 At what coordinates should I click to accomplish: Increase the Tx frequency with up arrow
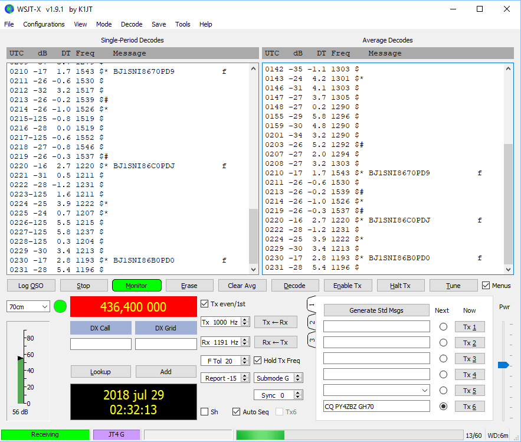point(245,319)
